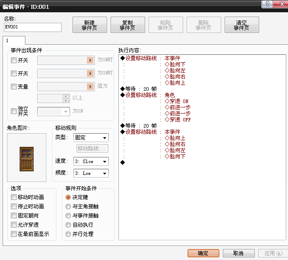This screenshot has width=288, height=260.
Task: Select last 设置移动路线 : 本事件 command
Action: [x=150, y=132]
